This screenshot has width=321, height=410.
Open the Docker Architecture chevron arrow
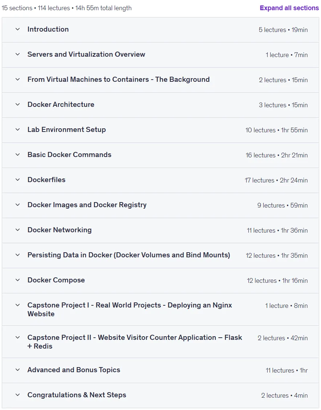click(17, 105)
